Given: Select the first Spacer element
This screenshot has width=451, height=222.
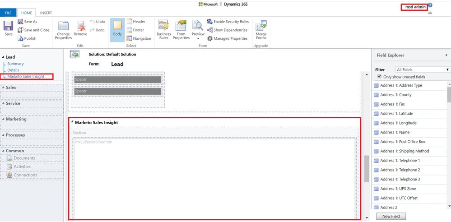Looking at the screenshot, I should point(118,80).
